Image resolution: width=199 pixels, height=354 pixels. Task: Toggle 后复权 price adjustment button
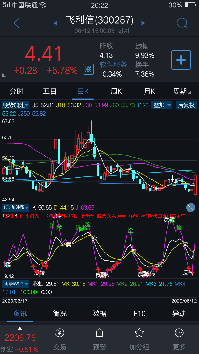186,105
